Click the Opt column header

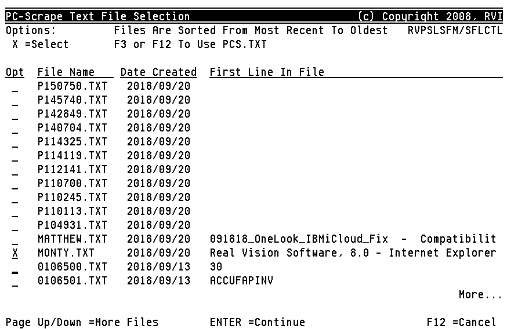(x=15, y=72)
